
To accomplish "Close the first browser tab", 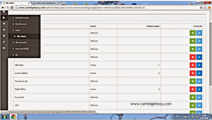I will 29,3.
